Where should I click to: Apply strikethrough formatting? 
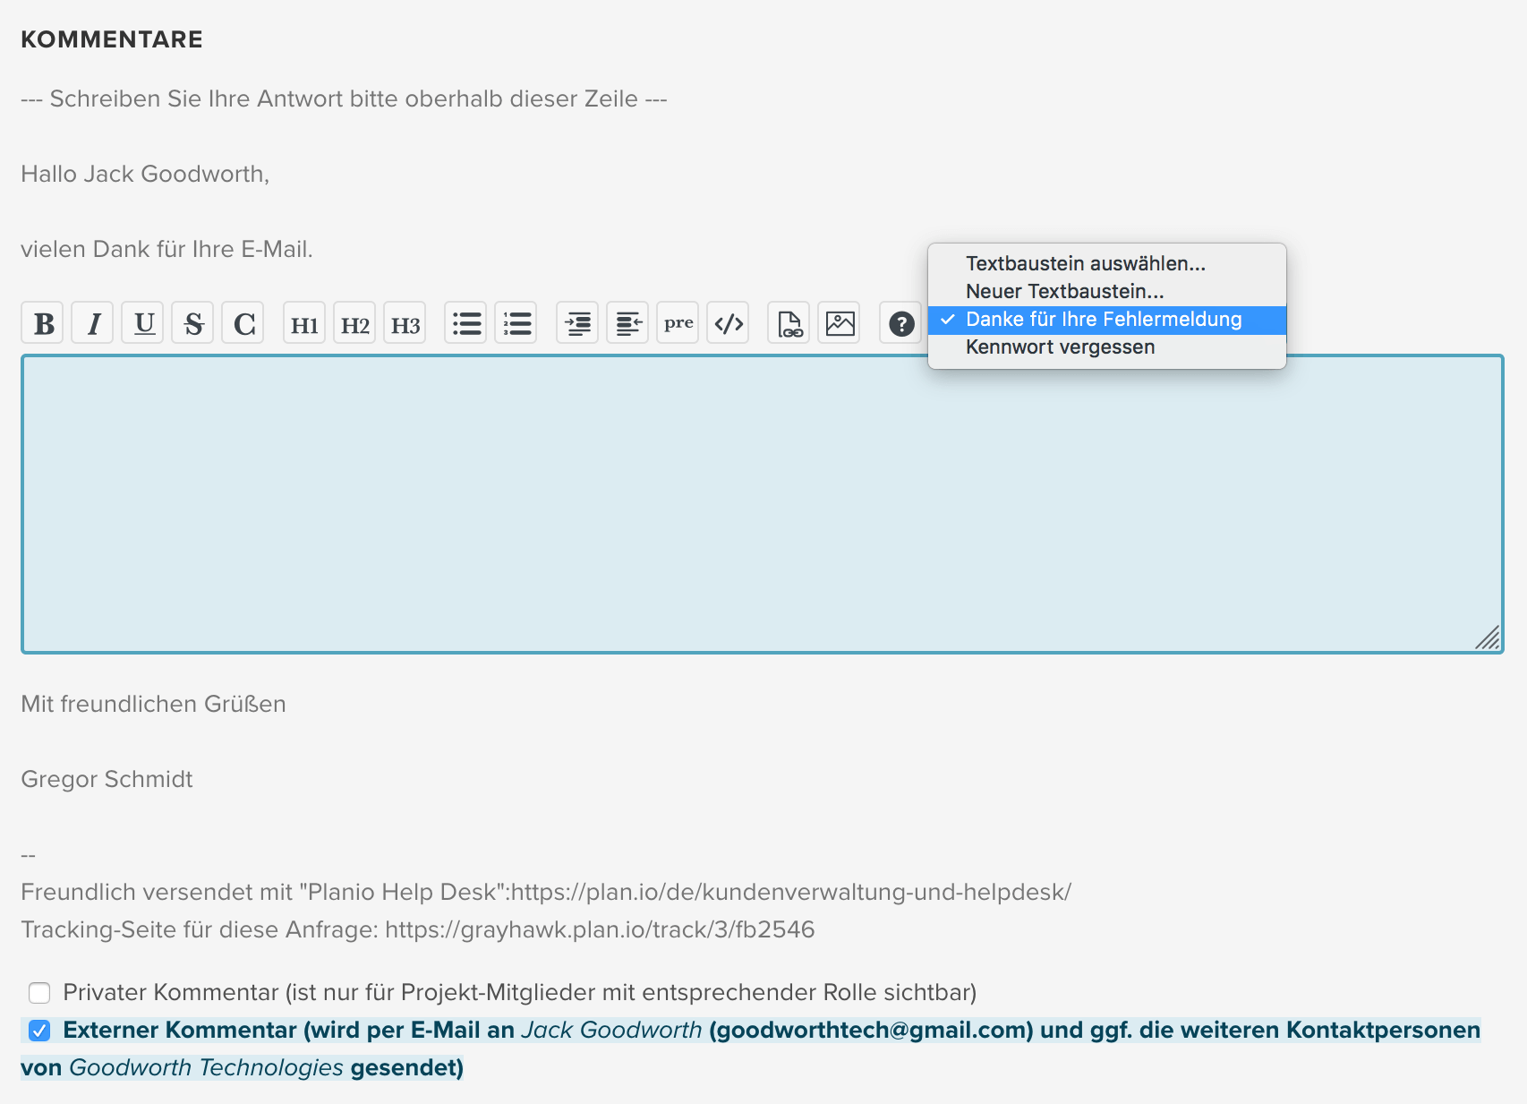193,323
